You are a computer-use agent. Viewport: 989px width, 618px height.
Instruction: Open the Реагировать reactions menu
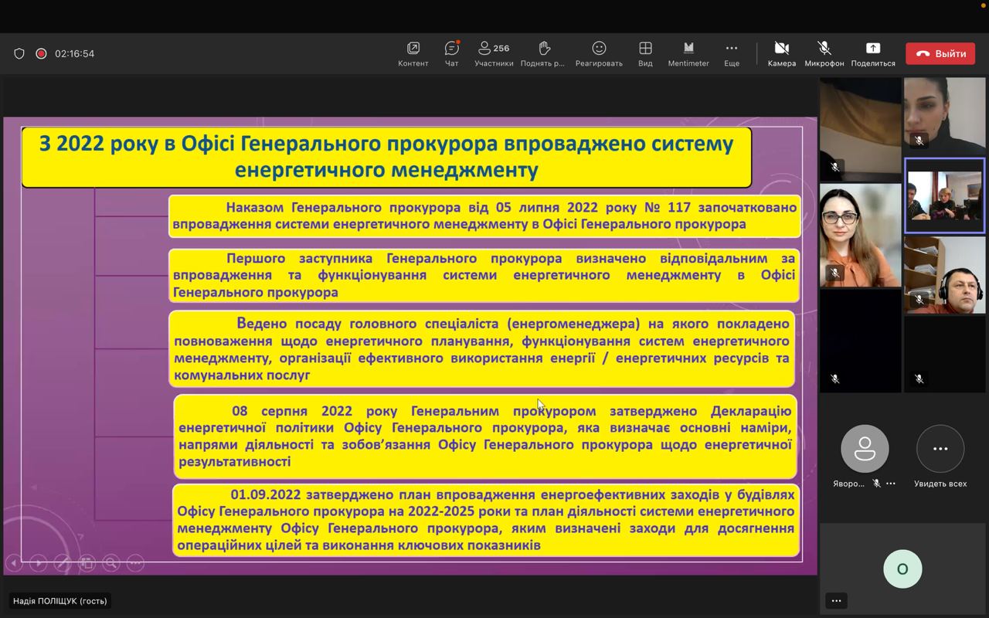coord(599,54)
